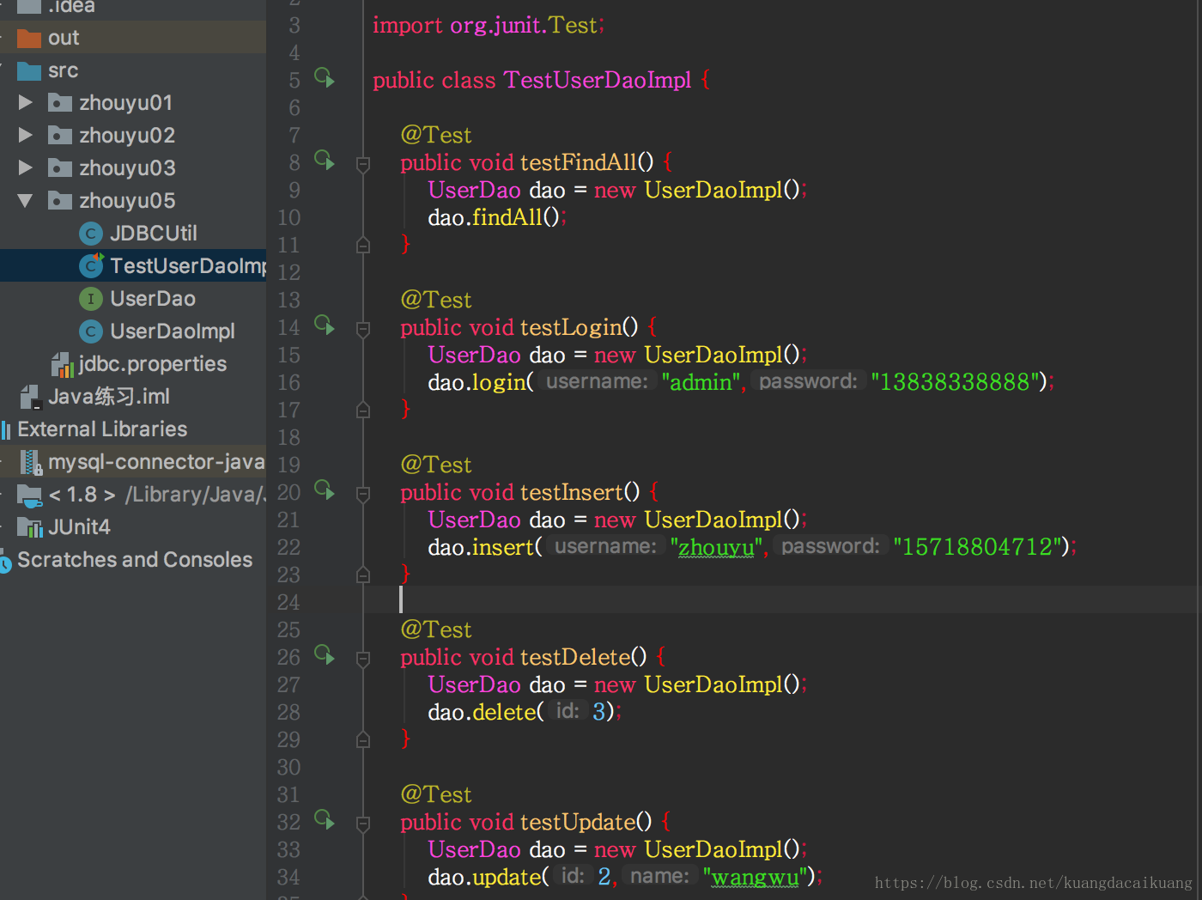Run testLogin via gutter run icon

[x=324, y=325]
